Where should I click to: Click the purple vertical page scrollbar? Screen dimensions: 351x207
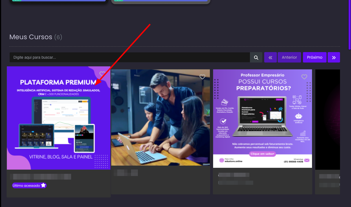point(349,25)
